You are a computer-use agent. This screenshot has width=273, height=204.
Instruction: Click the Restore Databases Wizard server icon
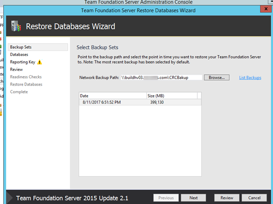coord(16,26)
